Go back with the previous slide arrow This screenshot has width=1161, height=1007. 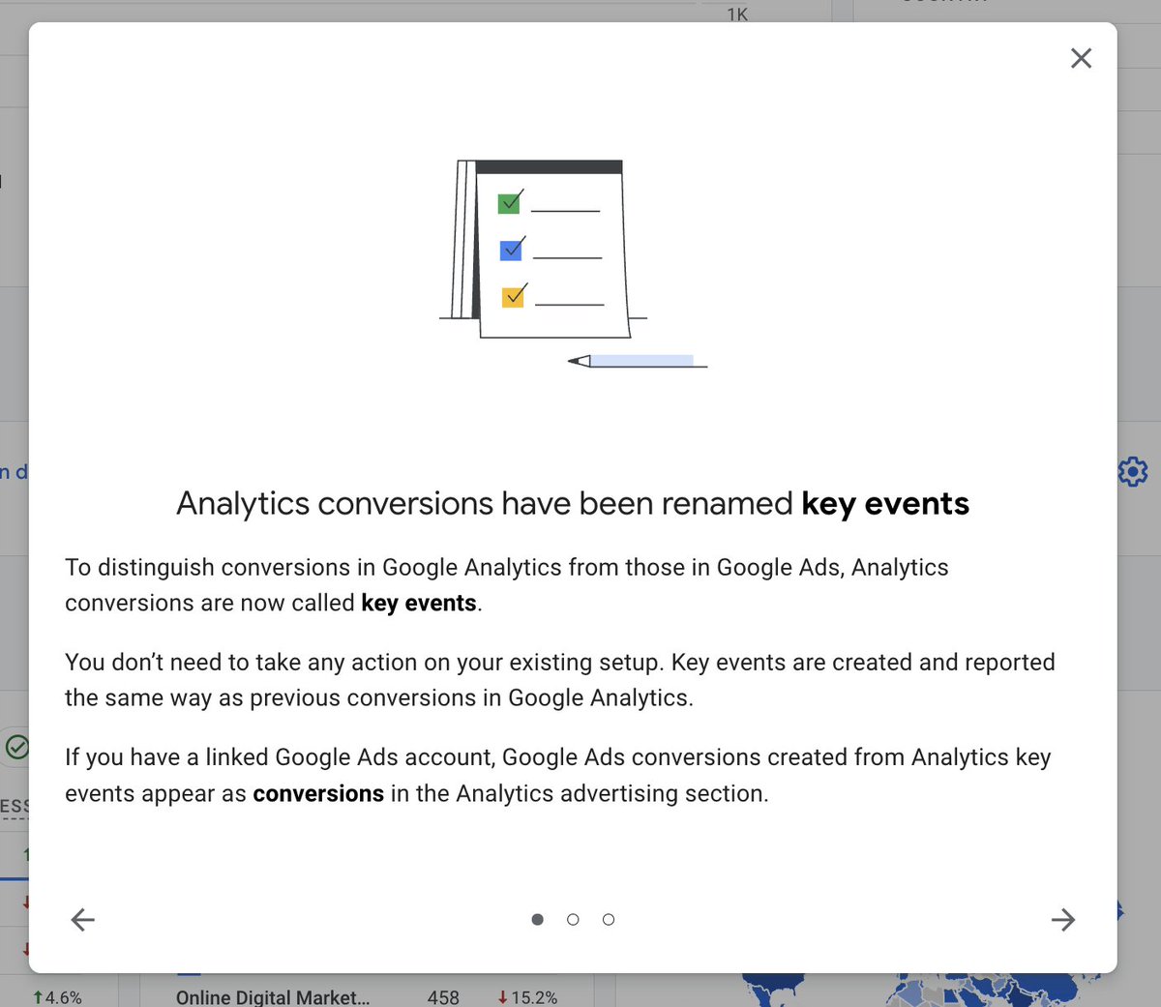pos(83,919)
